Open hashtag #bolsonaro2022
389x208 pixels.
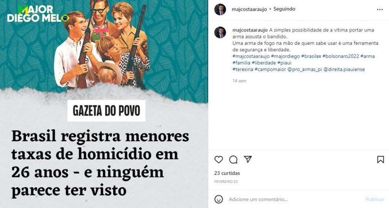click(341, 56)
